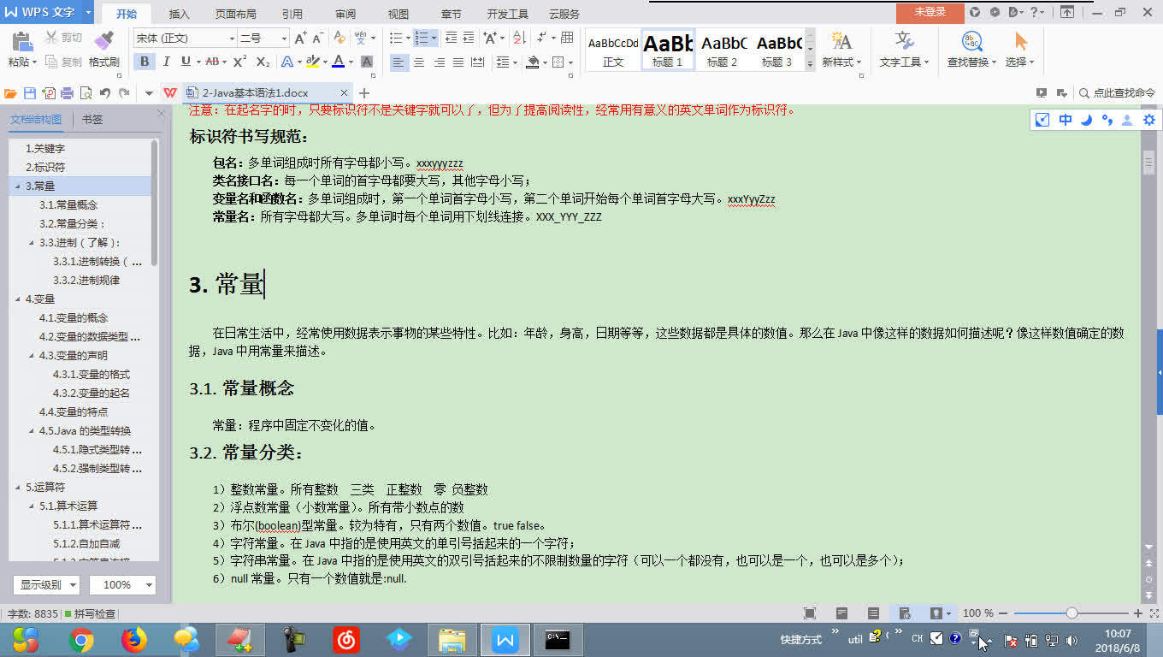The image size is (1163, 657).
Task: Apply the 标题 2 style
Action: 723,50
